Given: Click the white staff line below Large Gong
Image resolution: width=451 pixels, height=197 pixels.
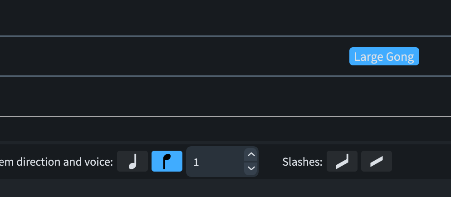Looking at the screenshot, I should click(x=227, y=116).
